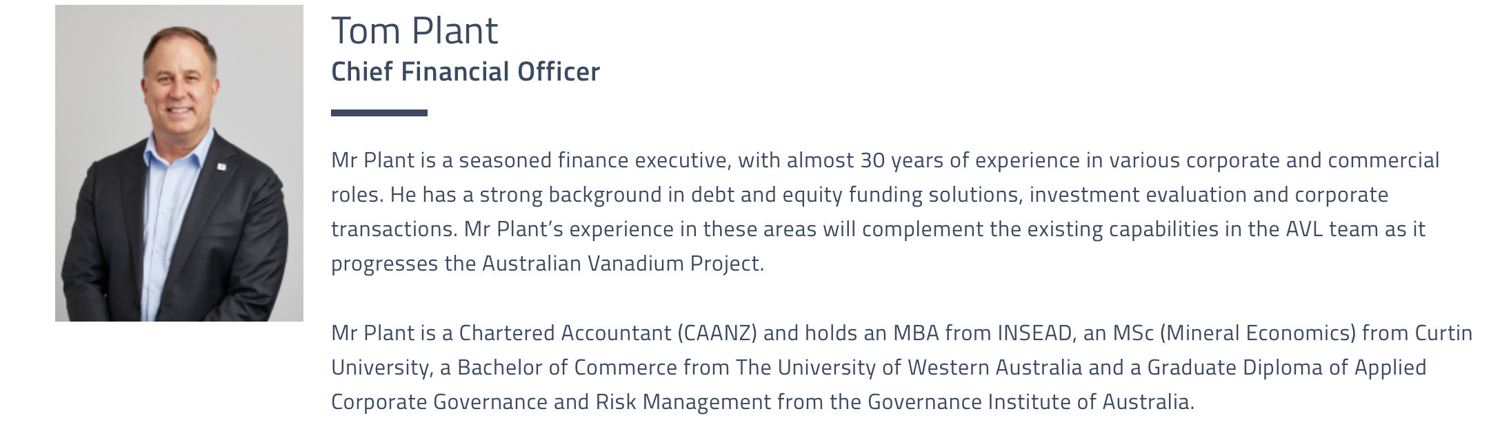Click the qualifications paragraph text

tap(901, 368)
